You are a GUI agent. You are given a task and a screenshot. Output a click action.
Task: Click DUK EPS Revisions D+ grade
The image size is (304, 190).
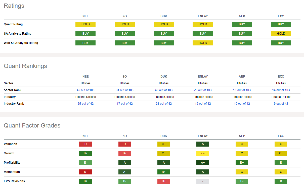(164, 181)
